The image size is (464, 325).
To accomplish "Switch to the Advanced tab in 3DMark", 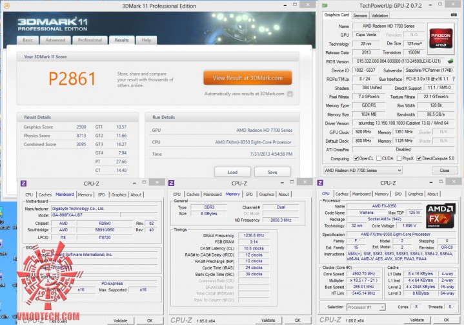I will tap(55, 40).
